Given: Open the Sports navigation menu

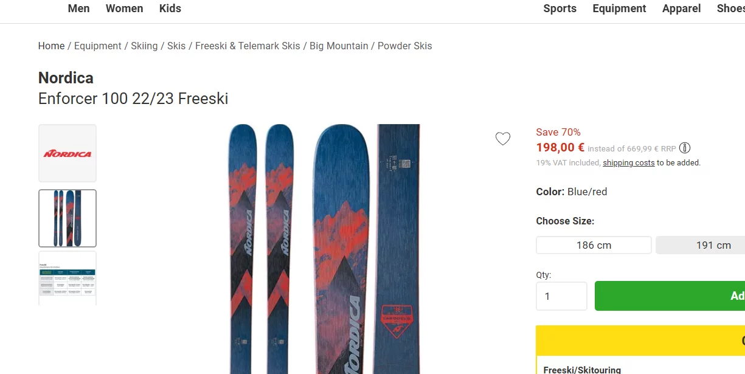Looking at the screenshot, I should pyautogui.click(x=560, y=9).
